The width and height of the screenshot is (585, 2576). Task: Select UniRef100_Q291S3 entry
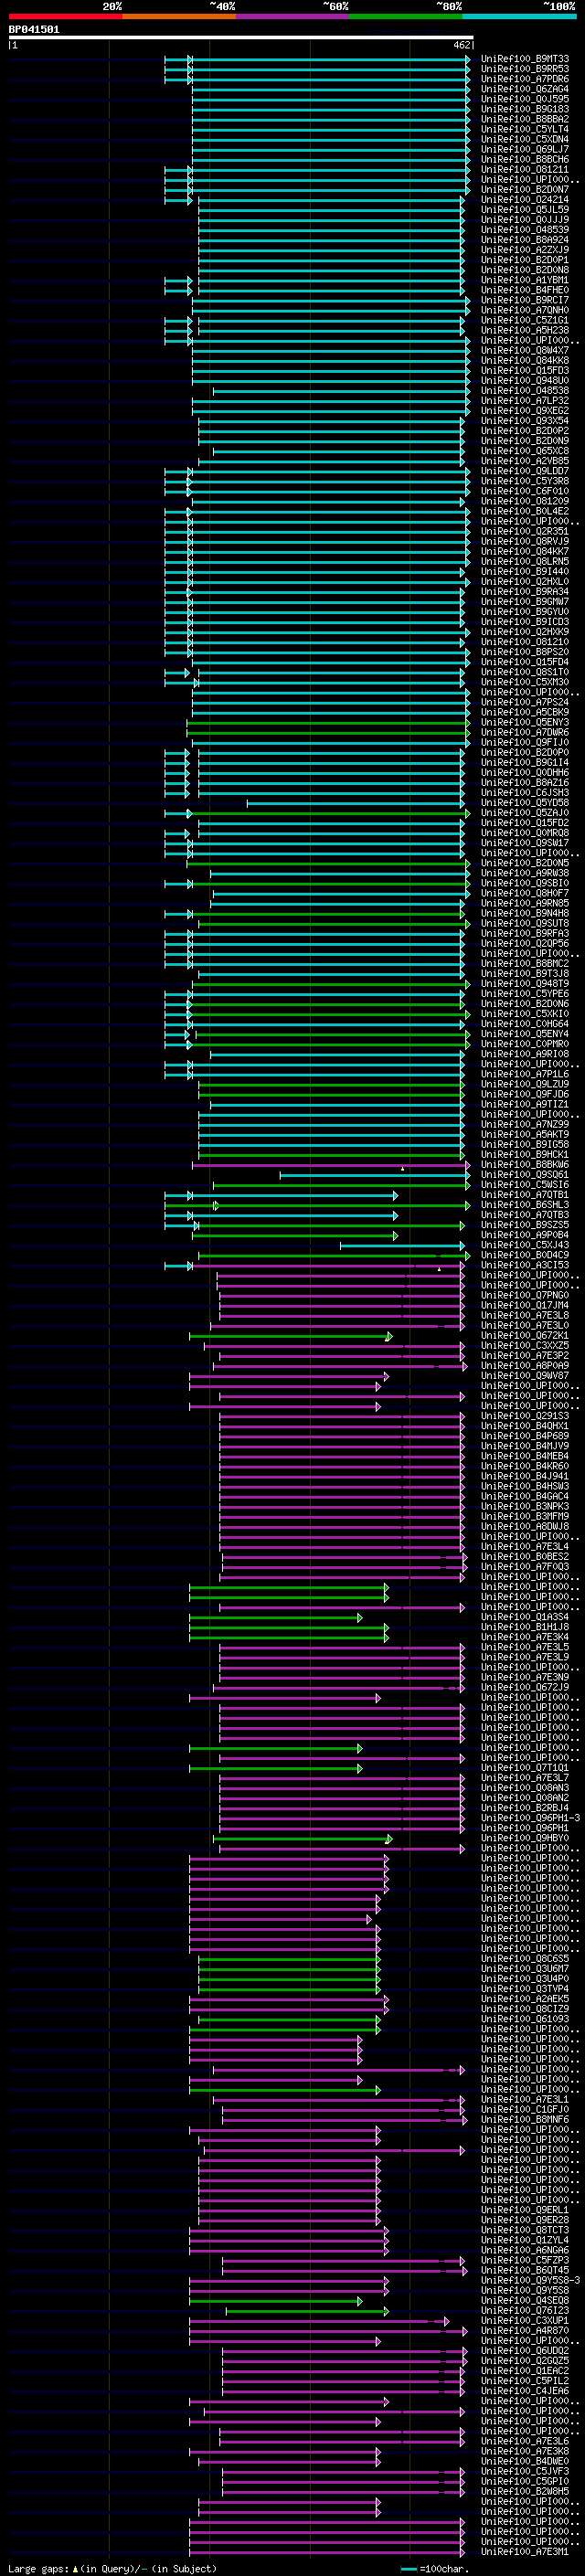[525, 1416]
